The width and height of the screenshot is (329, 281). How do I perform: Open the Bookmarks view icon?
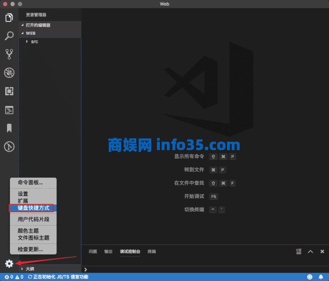tap(9, 128)
